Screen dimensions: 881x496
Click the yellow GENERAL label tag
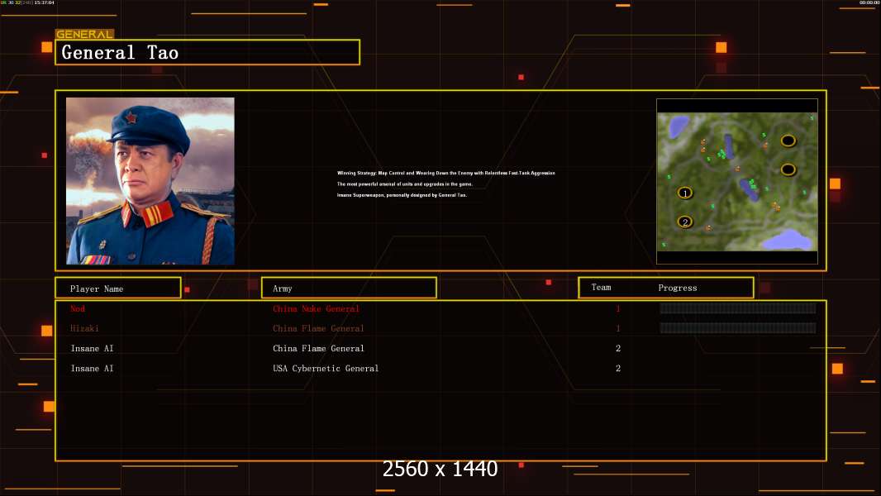pyautogui.click(x=84, y=34)
